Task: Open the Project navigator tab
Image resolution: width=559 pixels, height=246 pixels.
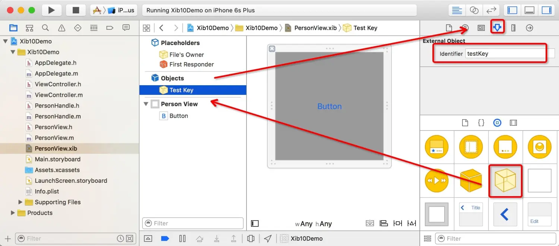Action: pyautogui.click(x=13, y=28)
